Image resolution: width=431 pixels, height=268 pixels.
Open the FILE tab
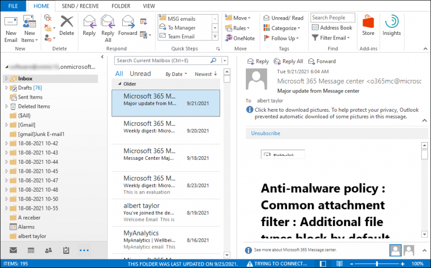click(13, 6)
